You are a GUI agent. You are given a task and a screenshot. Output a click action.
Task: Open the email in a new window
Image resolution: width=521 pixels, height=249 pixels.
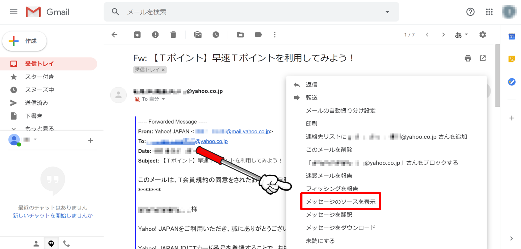pos(483,58)
